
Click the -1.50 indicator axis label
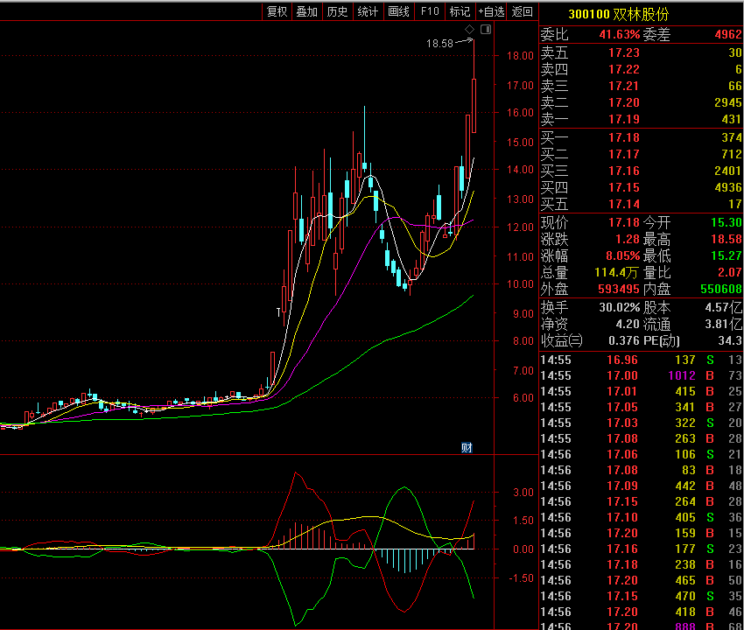pyautogui.click(x=521, y=578)
